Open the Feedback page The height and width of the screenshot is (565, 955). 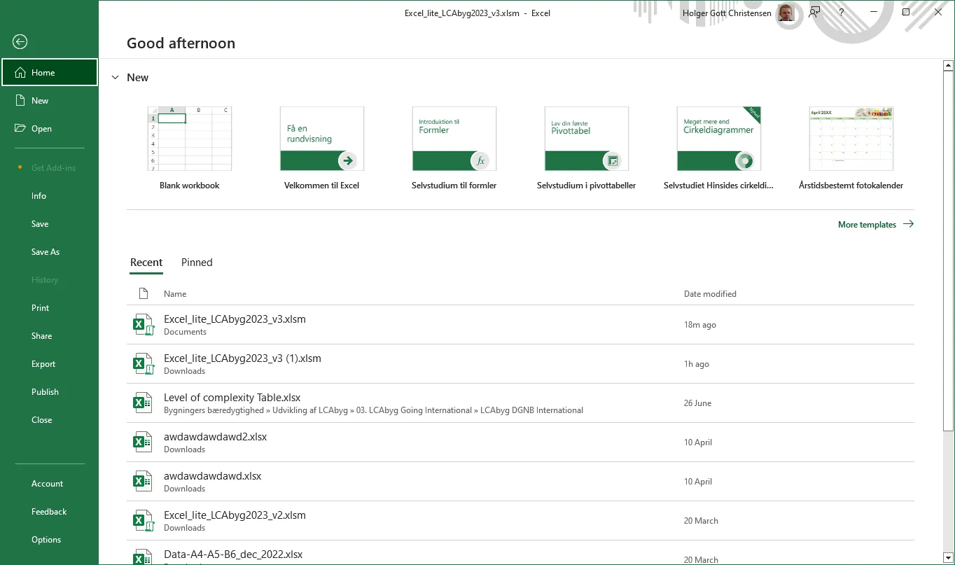pyautogui.click(x=50, y=512)
